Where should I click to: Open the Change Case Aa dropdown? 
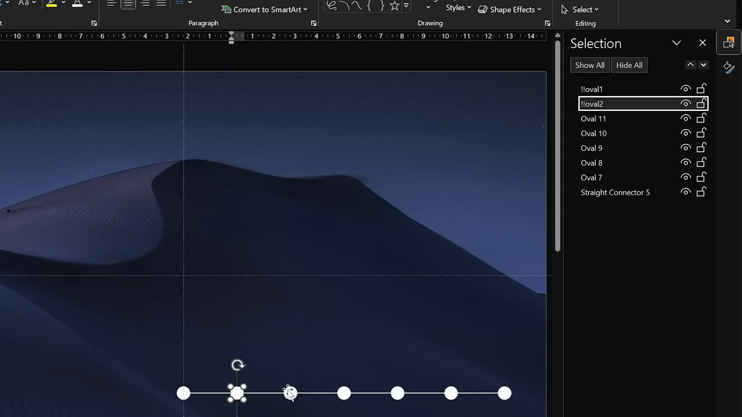[27, 3]
